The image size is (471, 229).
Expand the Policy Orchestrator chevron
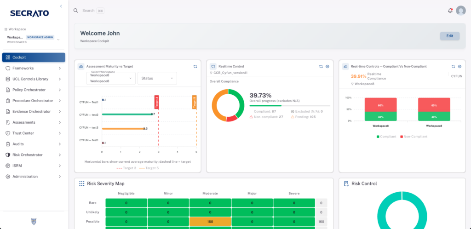[x=60, y=90]
